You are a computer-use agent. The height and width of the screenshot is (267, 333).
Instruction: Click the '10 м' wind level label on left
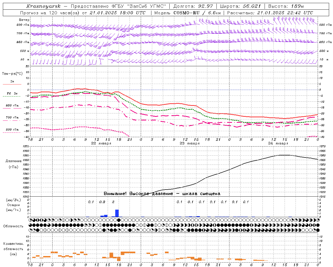(x=25, y=59)
